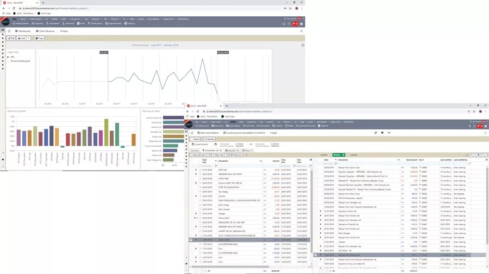Image resolution: width=489 pixels, height=274 pixels.
Task: Open Match rules dropdown arrow
Action: tap(226, 155)
